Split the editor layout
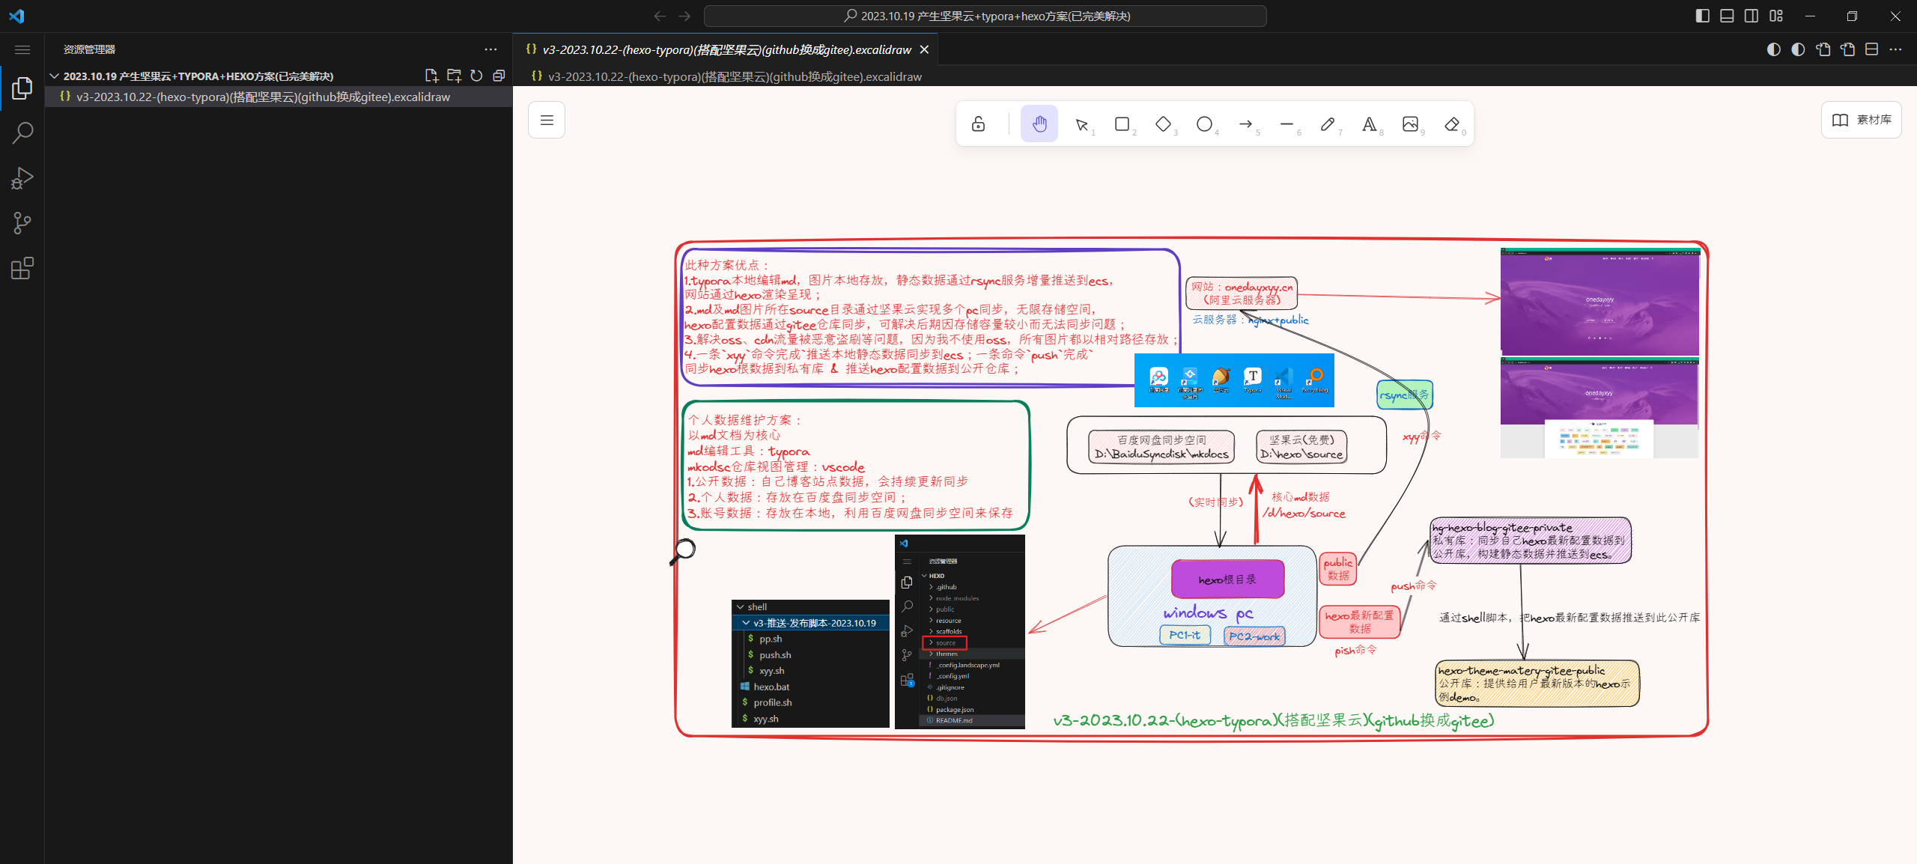Image resolution: width=1917 pixels, height=864 pixels. click(1871, 49)
